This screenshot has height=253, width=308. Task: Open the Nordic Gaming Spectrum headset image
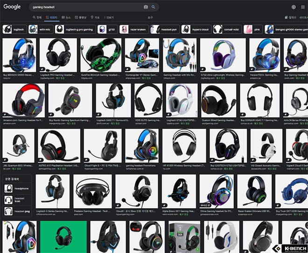click(x=70, y=100)
